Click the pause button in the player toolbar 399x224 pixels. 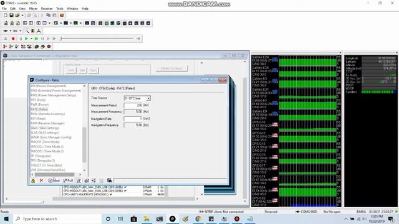point(21,39)
